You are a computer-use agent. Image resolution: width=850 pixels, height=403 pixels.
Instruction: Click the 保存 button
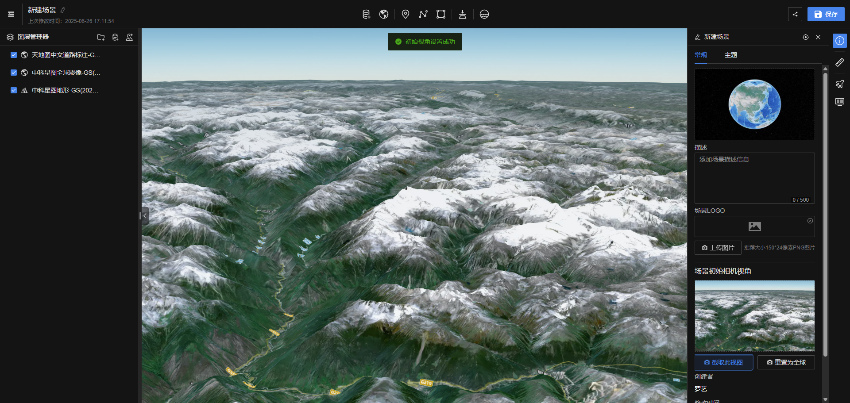[825, 14]
